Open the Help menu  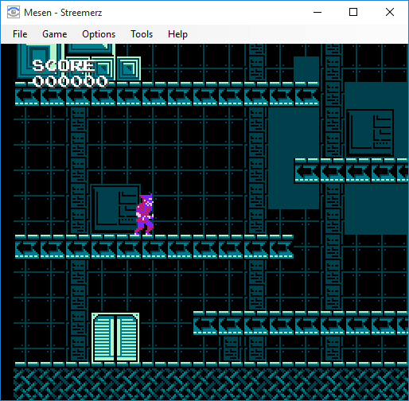[x=177, y=34]
